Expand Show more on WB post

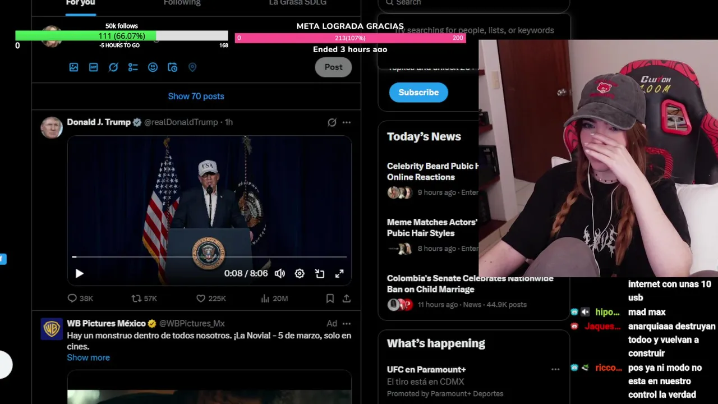pos(88,357)
